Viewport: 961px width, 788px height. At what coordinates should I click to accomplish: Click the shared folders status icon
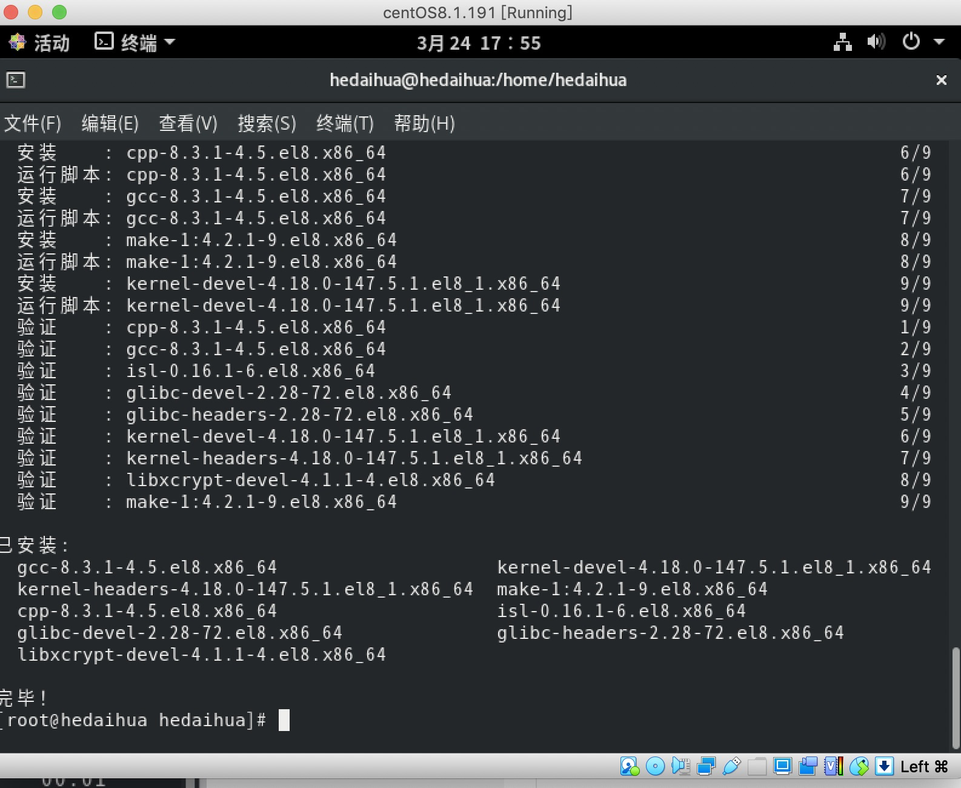tap(757, 767)
